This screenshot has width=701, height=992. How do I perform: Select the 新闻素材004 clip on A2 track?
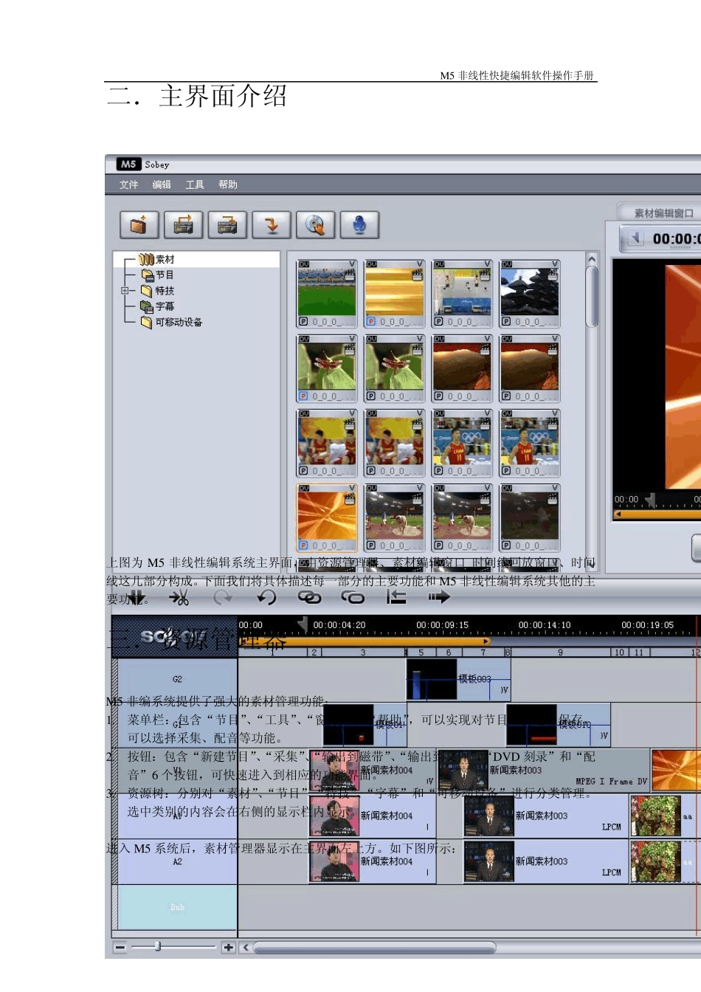(x=373, y=861)
